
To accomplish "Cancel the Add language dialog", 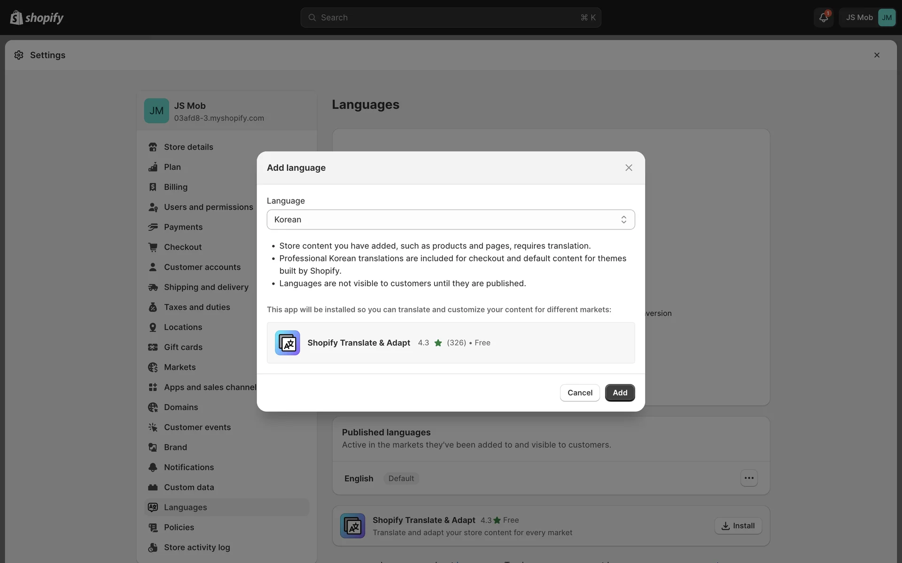I will click(x=579, y=393).
